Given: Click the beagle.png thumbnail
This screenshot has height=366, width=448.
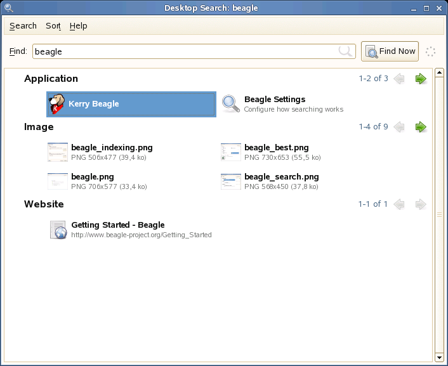Looking at the screenshot, I should [58, 181].
